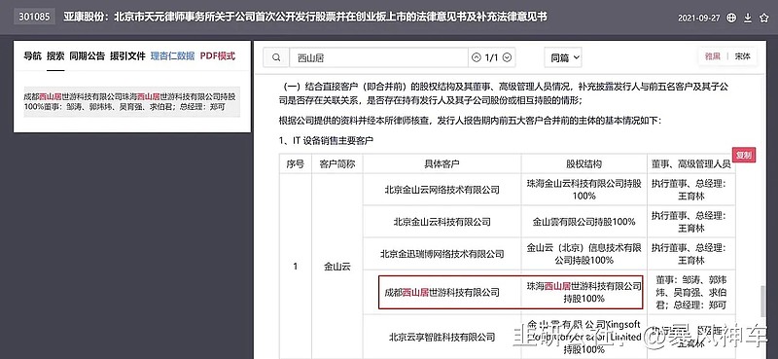Open search result 成都西山居世游科技有限公司 in sidebar
Screen dimensions: 778x359
[131, 102]
